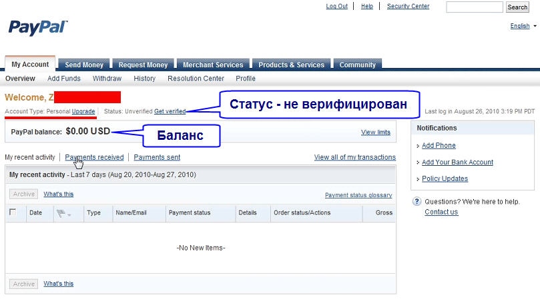The height and width of the screenshot is (299, 540).
Task: Click the Upgrade account type link
Action: coord(83,111)
